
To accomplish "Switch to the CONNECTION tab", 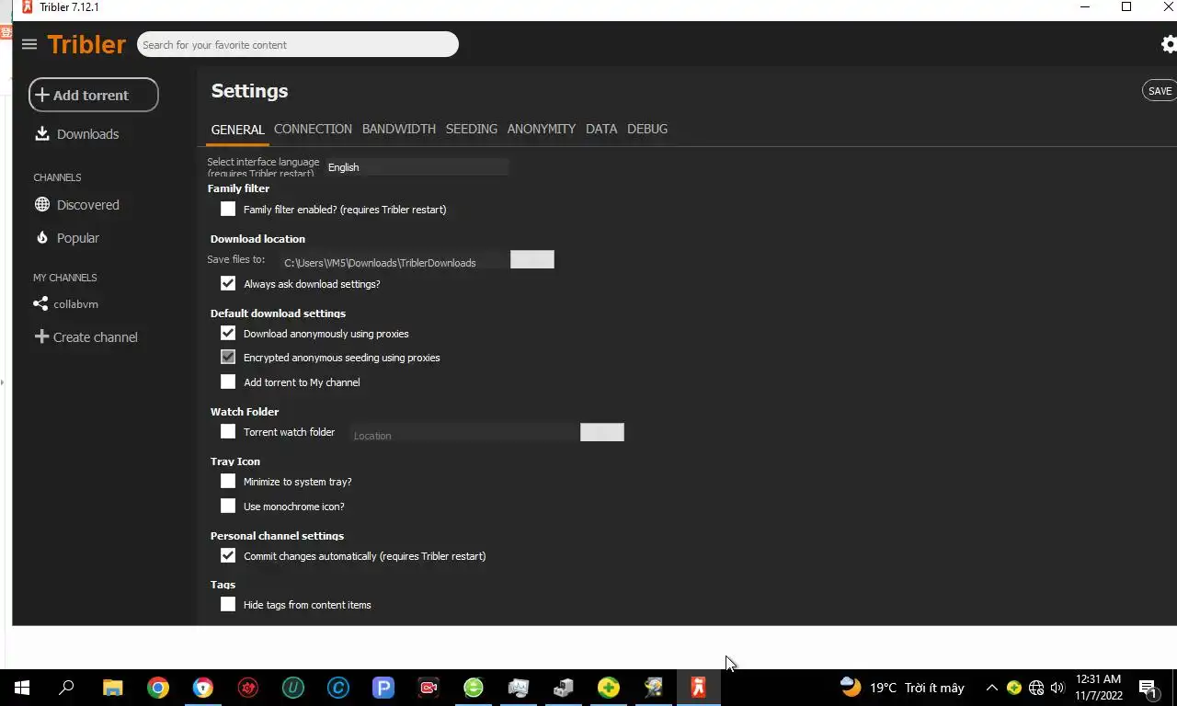I will tap(313, 130).
